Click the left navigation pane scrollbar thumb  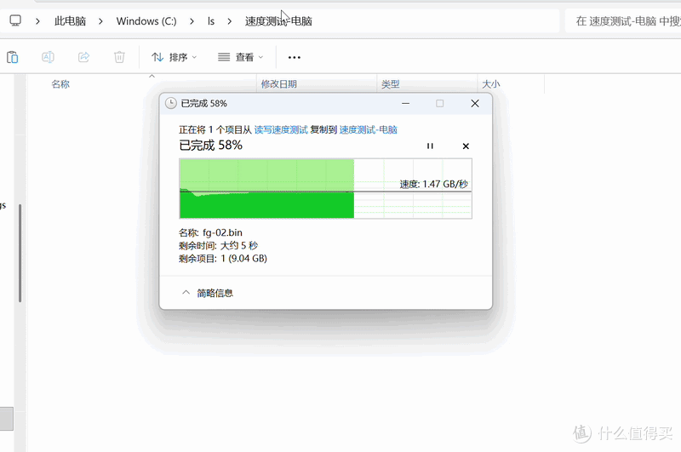(20, 253)
